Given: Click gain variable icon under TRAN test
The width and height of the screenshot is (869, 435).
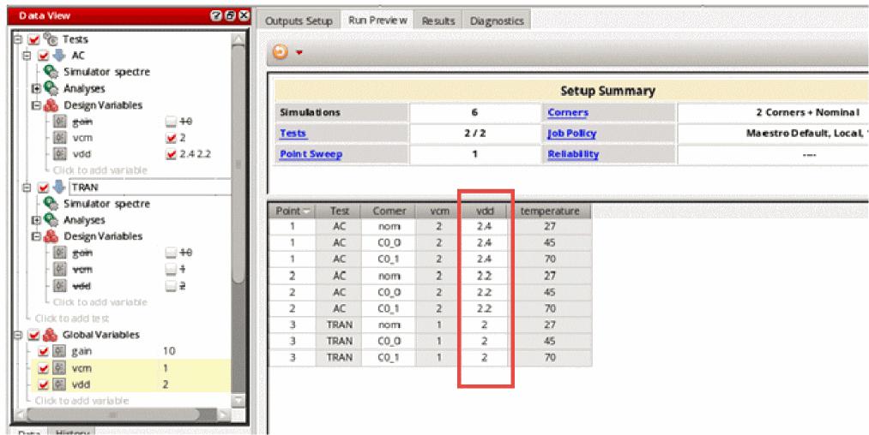Looking at the screenshot, I should click(60, 253).
